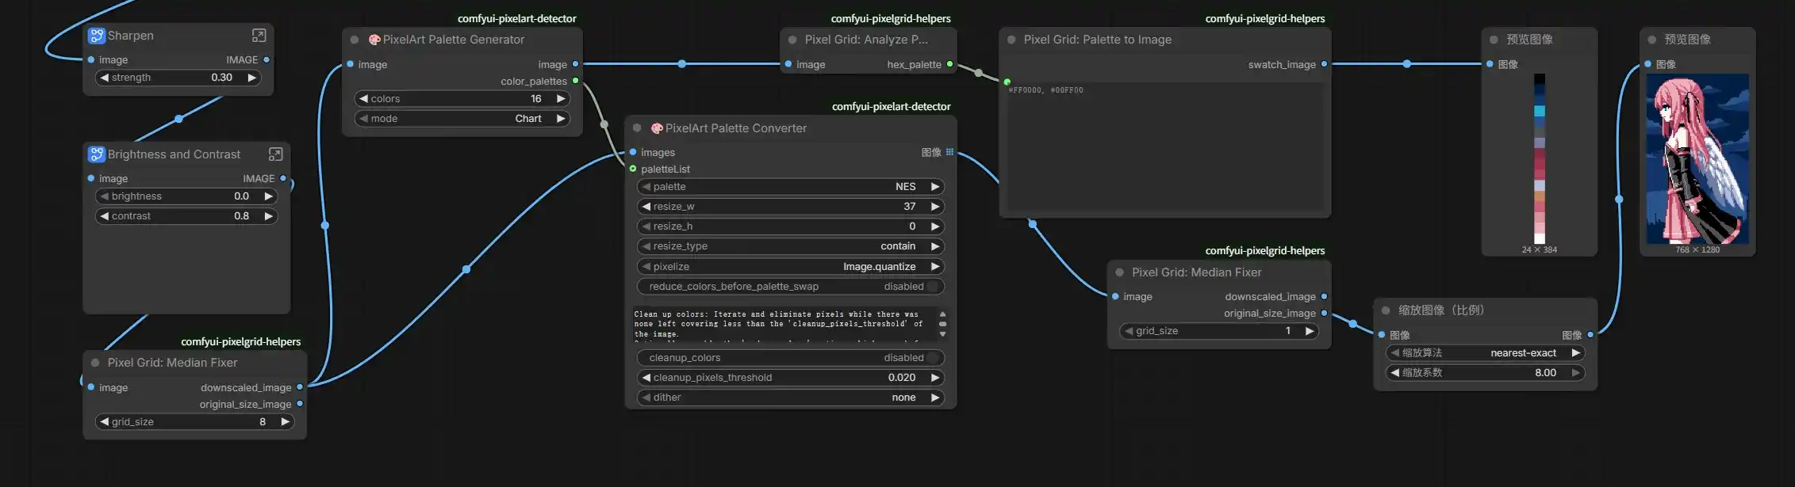Click the grid icon beside the Converter's 图像 output

(x=949, y=152)
